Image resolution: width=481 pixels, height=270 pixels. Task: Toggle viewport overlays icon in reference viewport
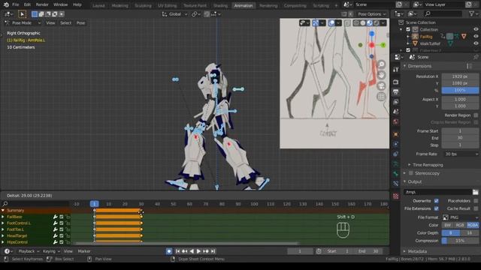point(331,23)
